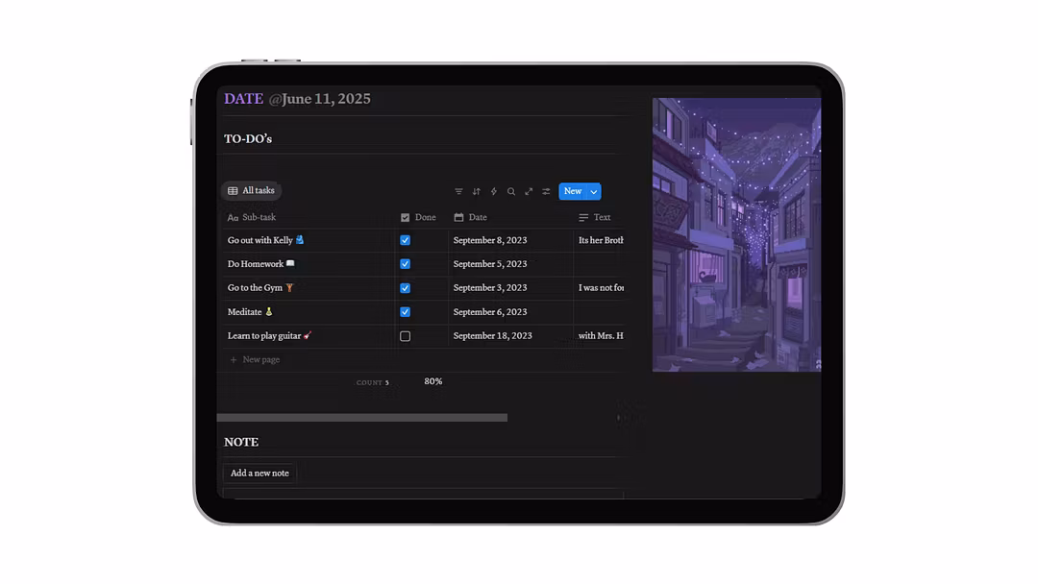
Task: Open the filter icon in table toolbar
Action: 458,191
